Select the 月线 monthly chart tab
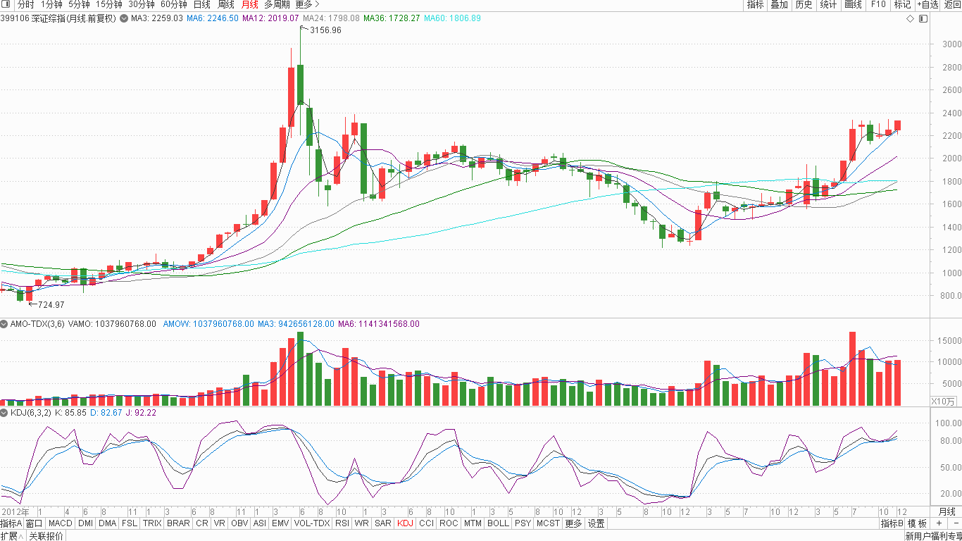Screen dimensions: 962x541 point(249,4)
